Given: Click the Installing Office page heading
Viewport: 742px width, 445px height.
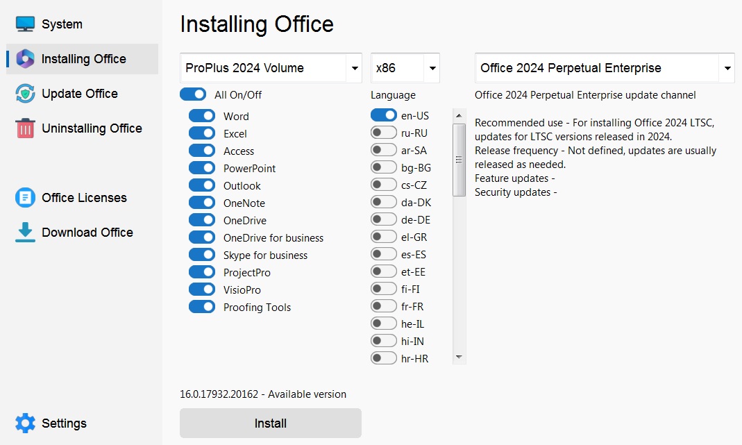Looking at the screenshot, I should [x=257, y=24].
